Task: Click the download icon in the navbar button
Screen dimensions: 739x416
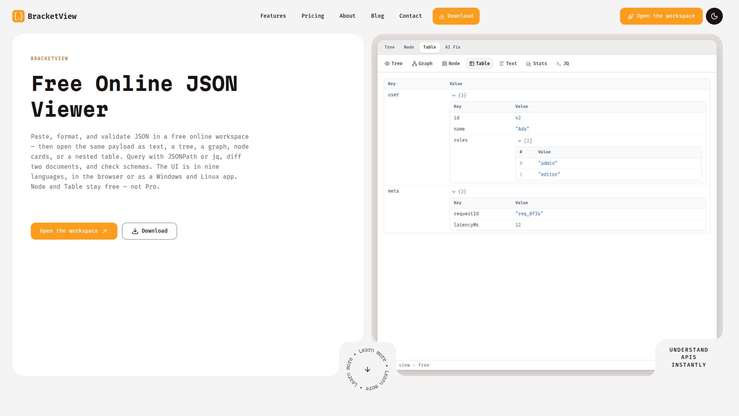Action: click(x=442, y=16)
